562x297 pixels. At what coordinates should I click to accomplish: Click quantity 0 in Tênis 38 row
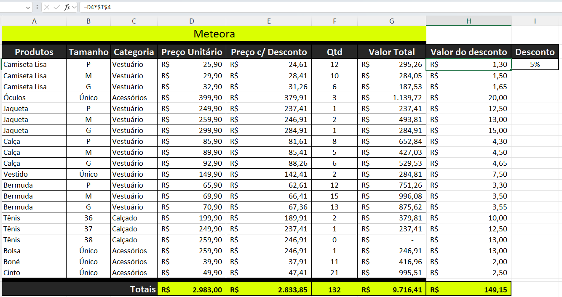coord(335,240)
